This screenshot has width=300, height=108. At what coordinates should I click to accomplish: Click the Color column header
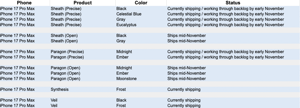(x=141, y=3)
